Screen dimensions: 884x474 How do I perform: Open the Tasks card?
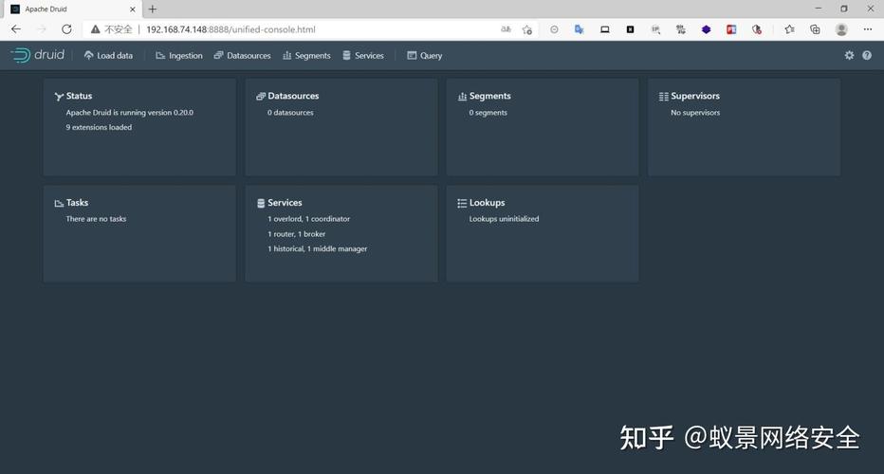(139, 233)
